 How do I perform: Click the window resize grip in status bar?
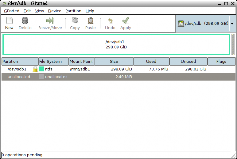tap(233, 155)
